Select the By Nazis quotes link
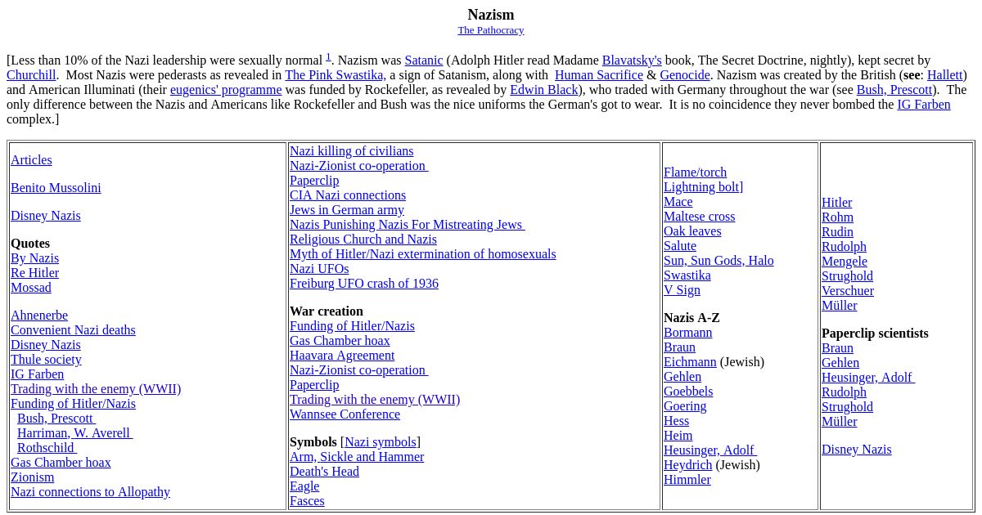This screenshot has width=982, height=515. 34,258
